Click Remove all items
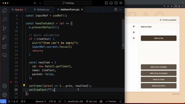The height and width of the screenshot is (104, 185). (x=159, y=86)
